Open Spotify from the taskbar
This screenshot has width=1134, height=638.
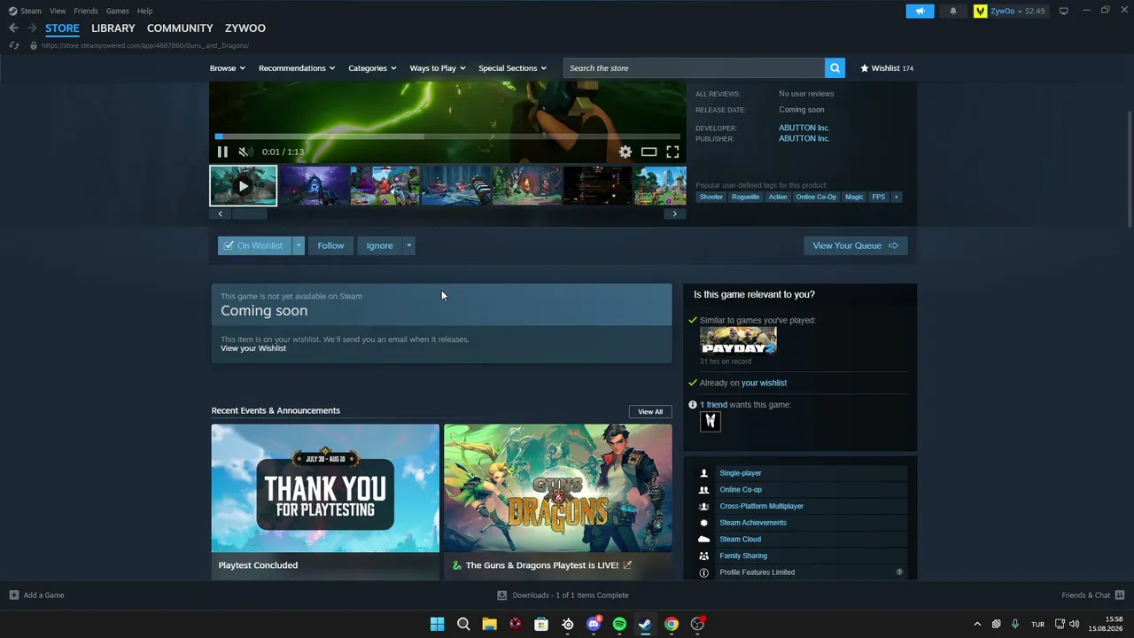click(x=619, y=624)
